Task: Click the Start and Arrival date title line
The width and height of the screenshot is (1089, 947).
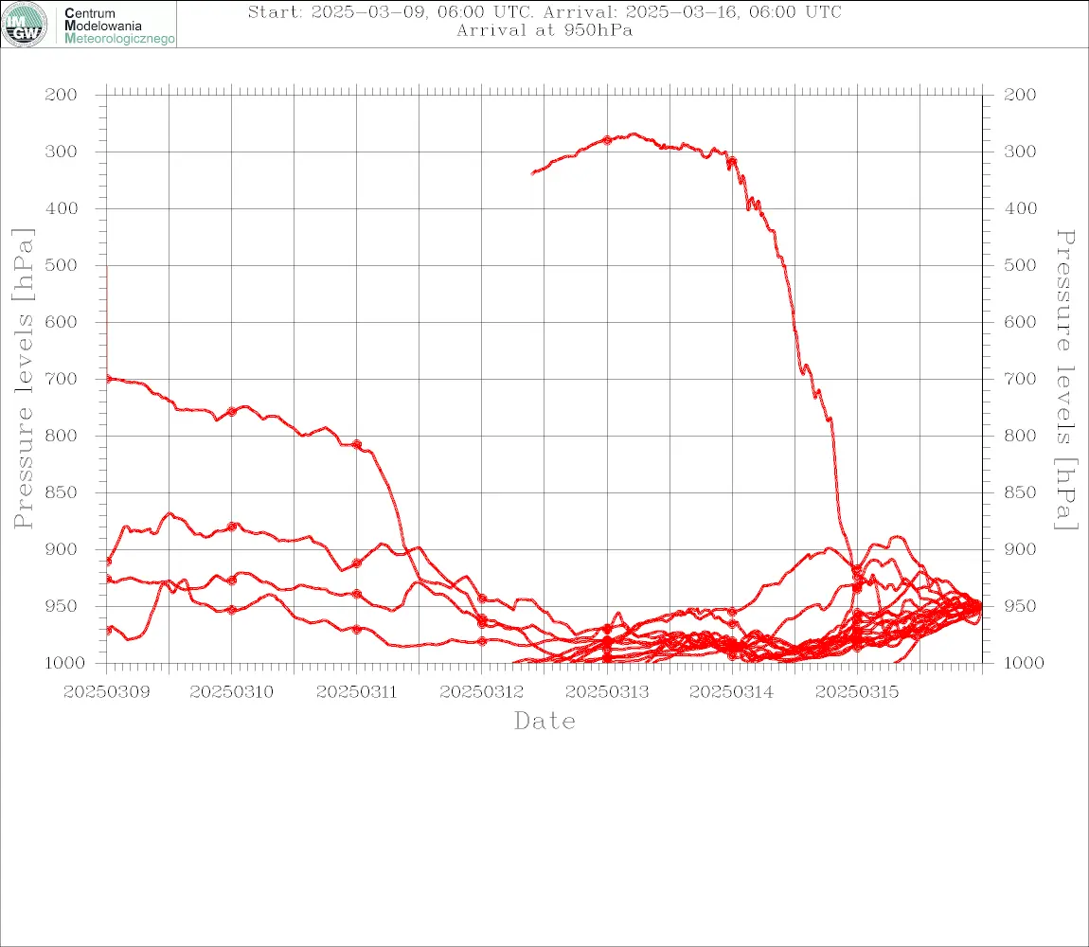Action: (x=544, y=12)
